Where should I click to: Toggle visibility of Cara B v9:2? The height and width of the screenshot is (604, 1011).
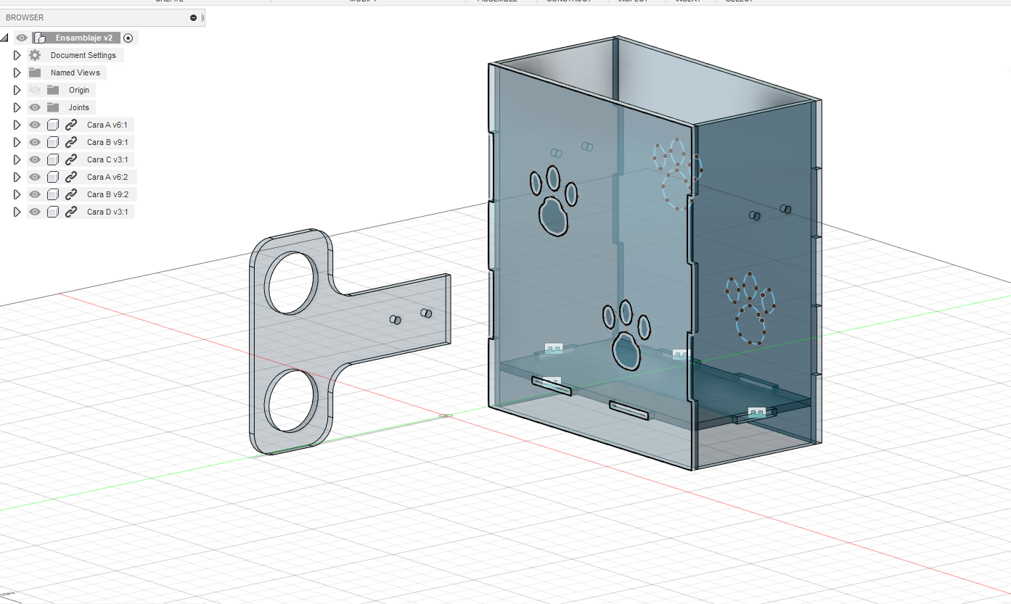click(35, 194)
